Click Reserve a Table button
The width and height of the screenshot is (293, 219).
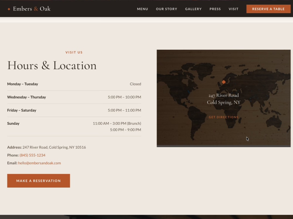(268, 9)
